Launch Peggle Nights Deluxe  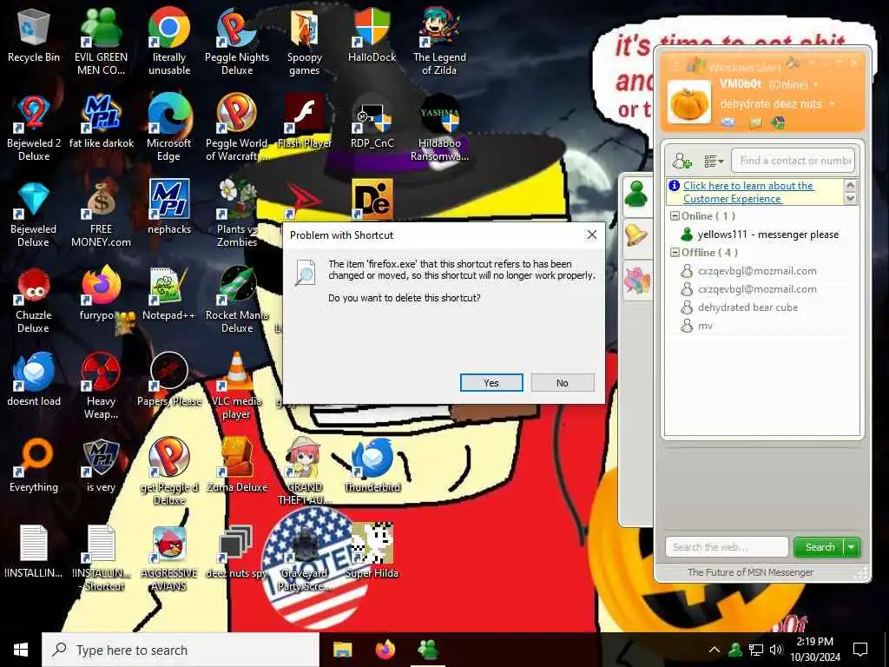(237, 43)
